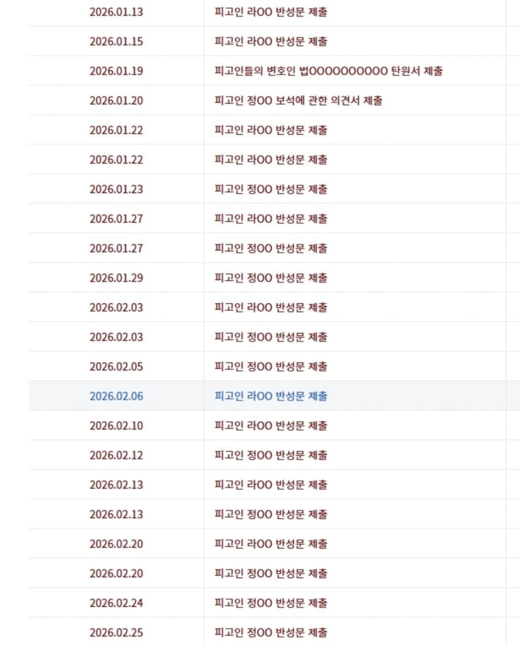Open the 보석에 관한 의견서 제출 entry

click(x=298, y=100)
